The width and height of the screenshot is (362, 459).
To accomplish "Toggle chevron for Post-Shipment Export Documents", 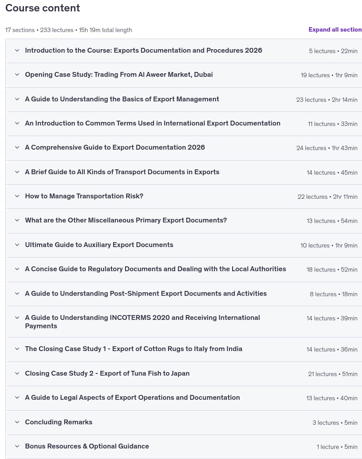I will pyautogui.click(x=17, y=293).
